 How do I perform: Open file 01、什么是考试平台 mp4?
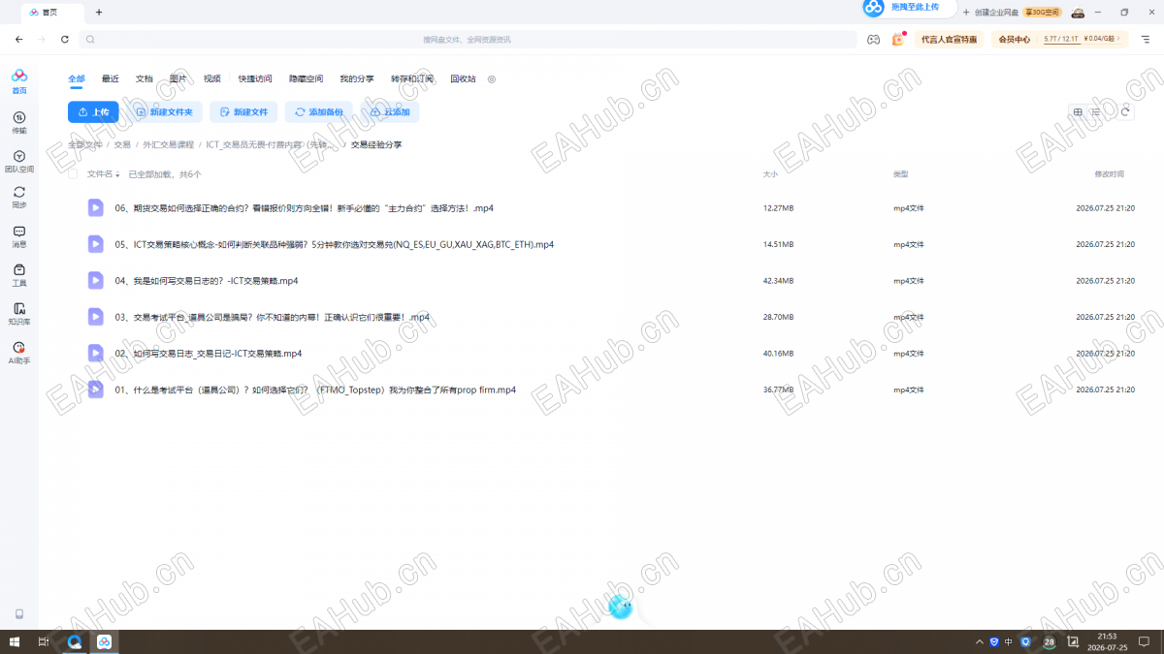point(315,389)
